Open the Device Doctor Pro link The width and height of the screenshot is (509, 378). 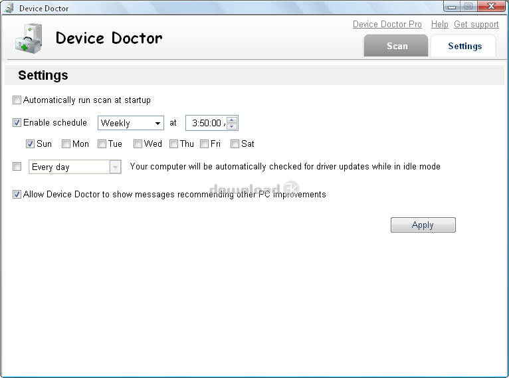point(387,25)
